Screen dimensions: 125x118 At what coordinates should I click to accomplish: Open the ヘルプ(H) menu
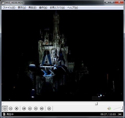pos(73,8)
